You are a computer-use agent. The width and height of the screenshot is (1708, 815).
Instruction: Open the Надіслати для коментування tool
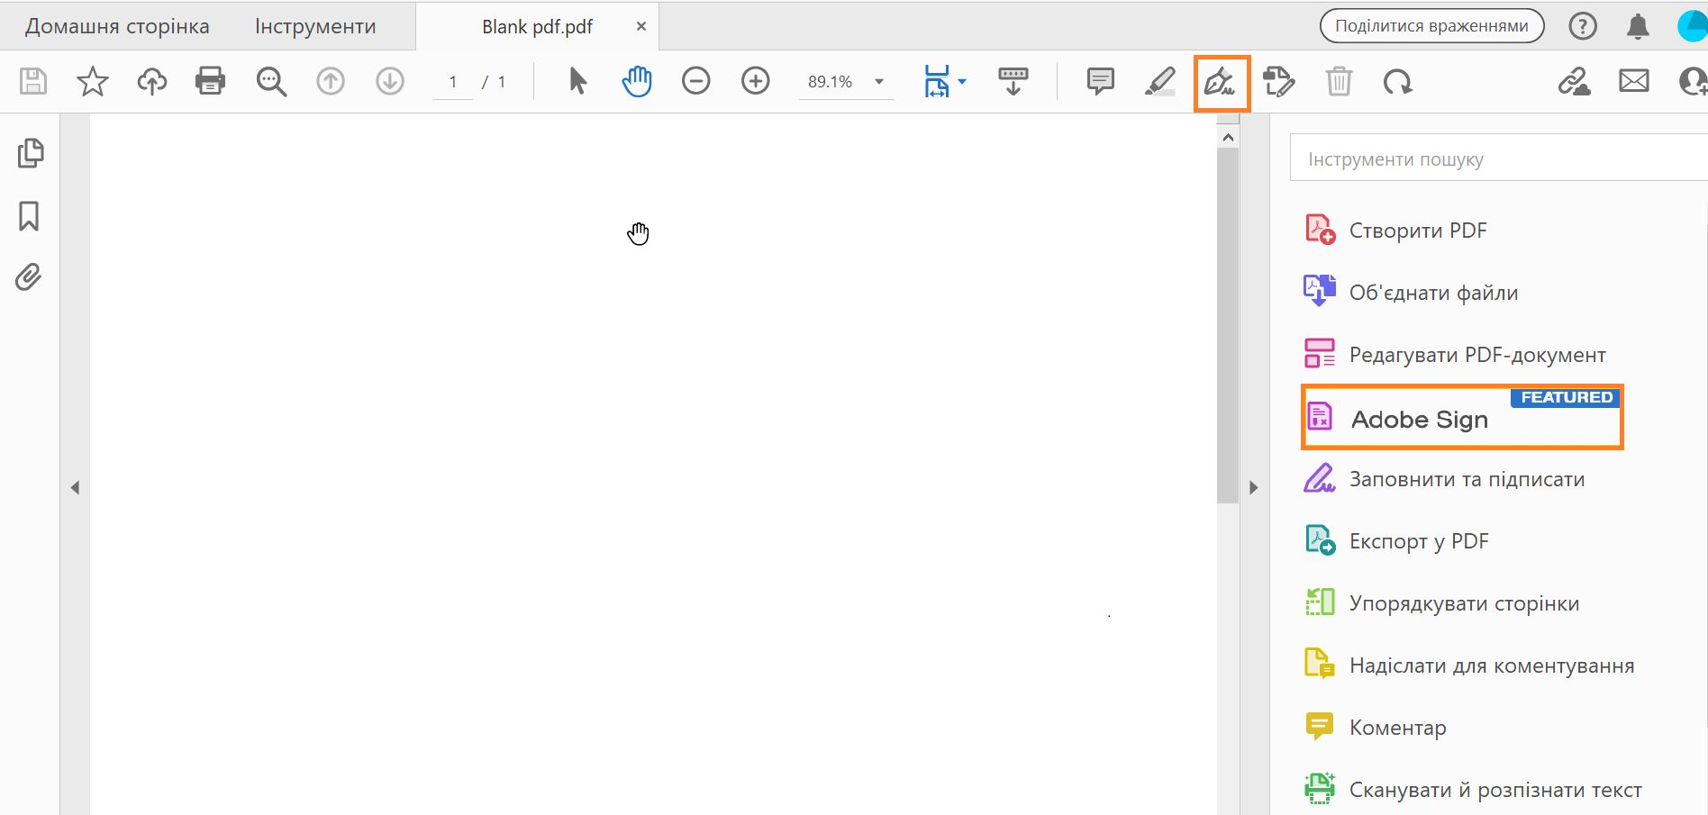(1469, 666)
